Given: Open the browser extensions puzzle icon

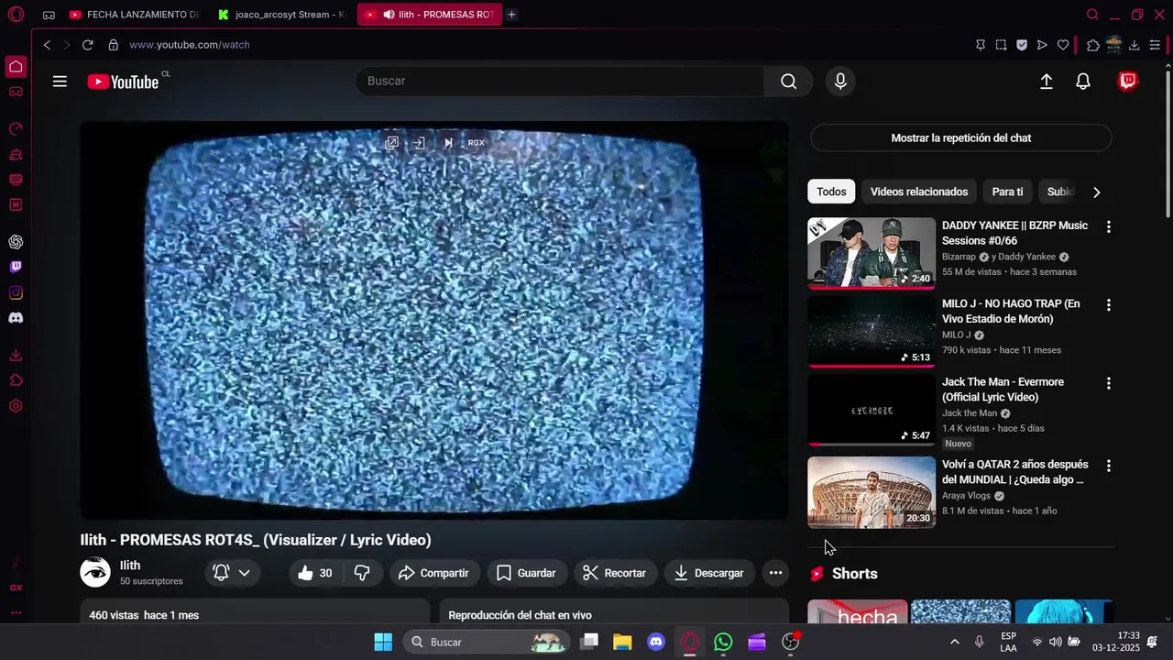Looking at the screenshot, I should [1093, 45].
